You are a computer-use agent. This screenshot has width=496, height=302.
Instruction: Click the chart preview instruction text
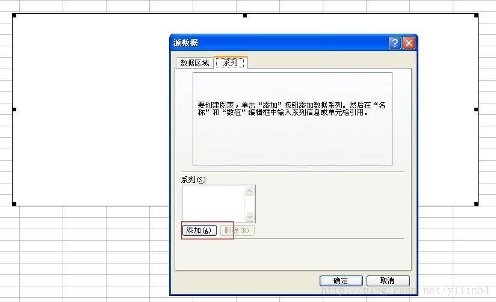tap(291, 108)
